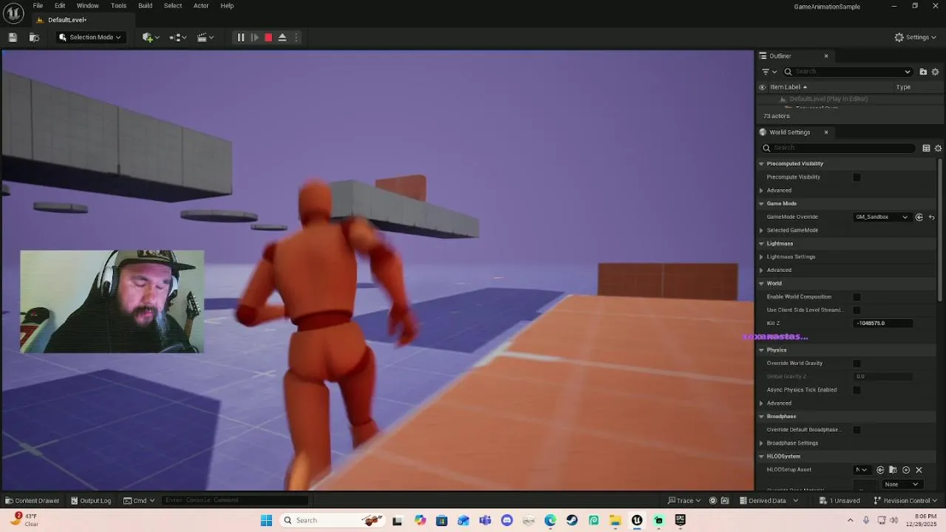The height and width of the screenshot is (532, 946).
Task: Open the File menu
Action: coord(38,6)
